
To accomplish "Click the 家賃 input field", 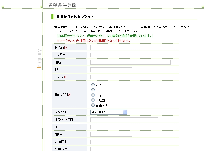I will (x=111, y=127).
